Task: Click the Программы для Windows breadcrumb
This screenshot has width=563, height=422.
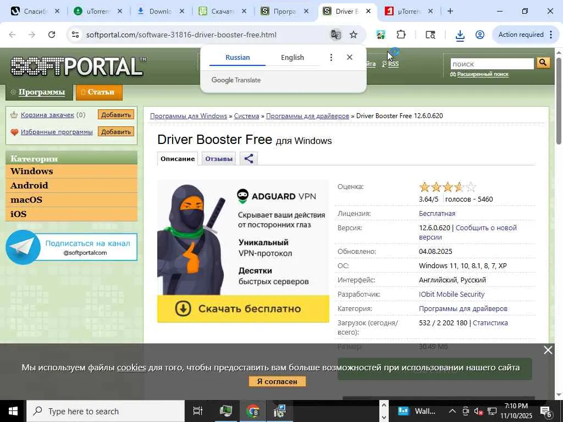Action: [x=189, y=116]
